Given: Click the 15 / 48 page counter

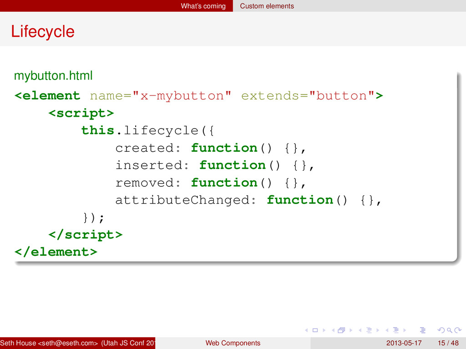Looking at the screenshot, I should click(448, 343).
